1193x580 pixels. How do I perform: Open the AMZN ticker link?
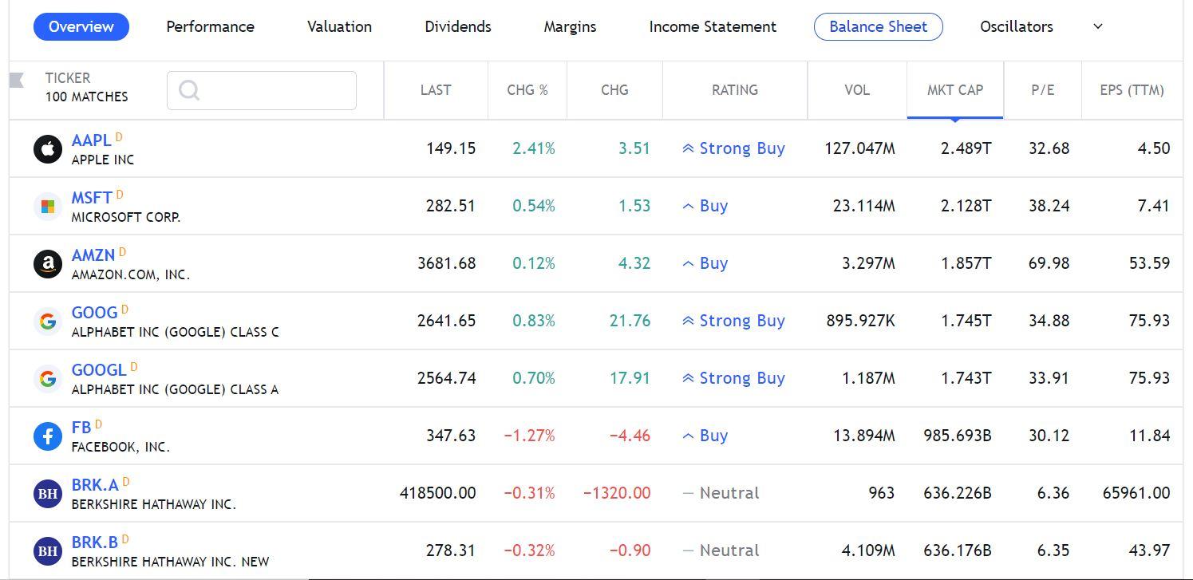pos(93,255)
